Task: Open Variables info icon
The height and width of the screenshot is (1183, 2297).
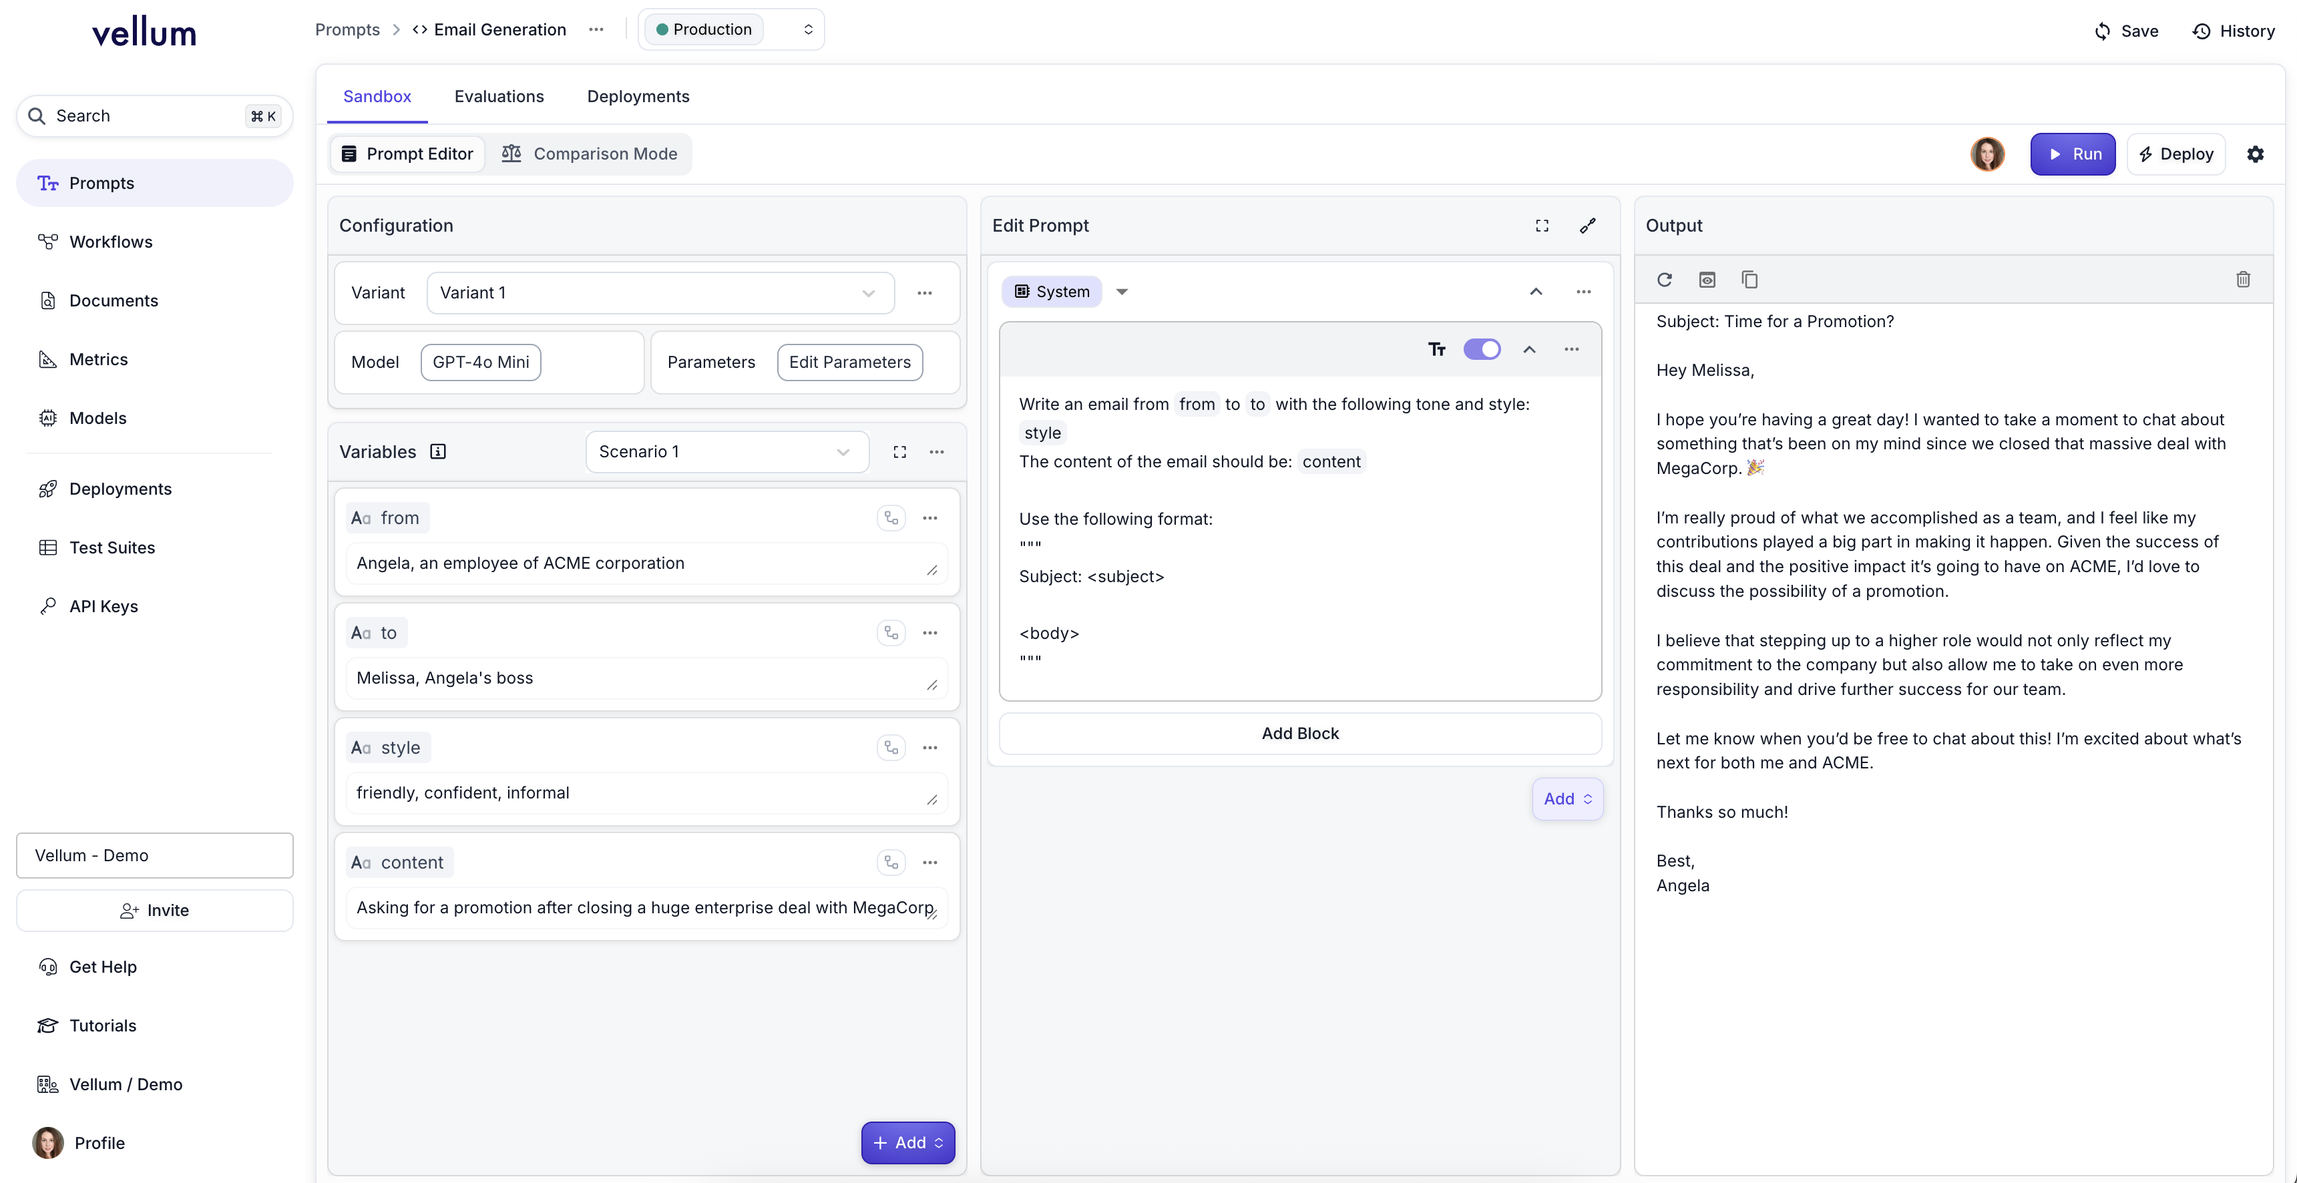Action: coord(438,452)
